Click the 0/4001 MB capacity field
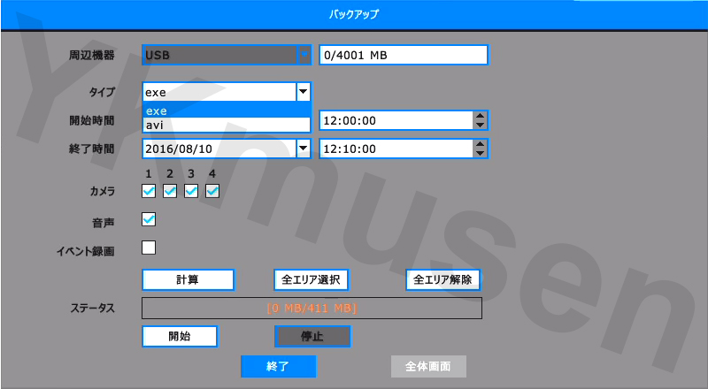The height and width of the screenshot is (389, 708). pyautogui.click(x=404, y=55)
